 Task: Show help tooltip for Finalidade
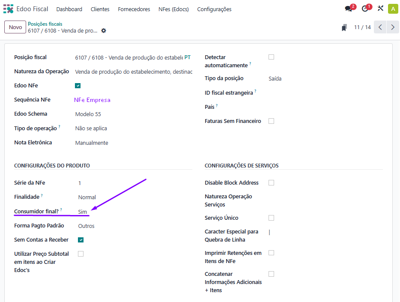coord(42,195)
